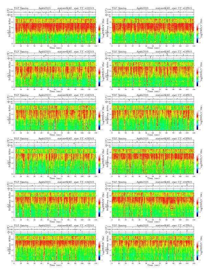Screen dimensions: 210x271
Task: Click the PSD color bar beside the UT 1720 plot
Action: pyautogui.click(x=99, y=250)
